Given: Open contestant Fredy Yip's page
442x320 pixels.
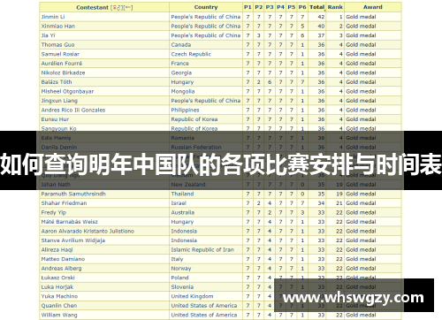Looking at the screenshot, I should click(x=54, y=212).
